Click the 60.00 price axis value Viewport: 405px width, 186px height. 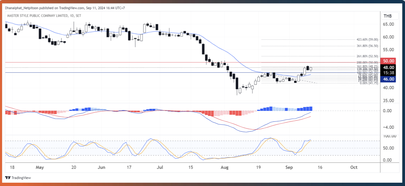tap(388, 37)
